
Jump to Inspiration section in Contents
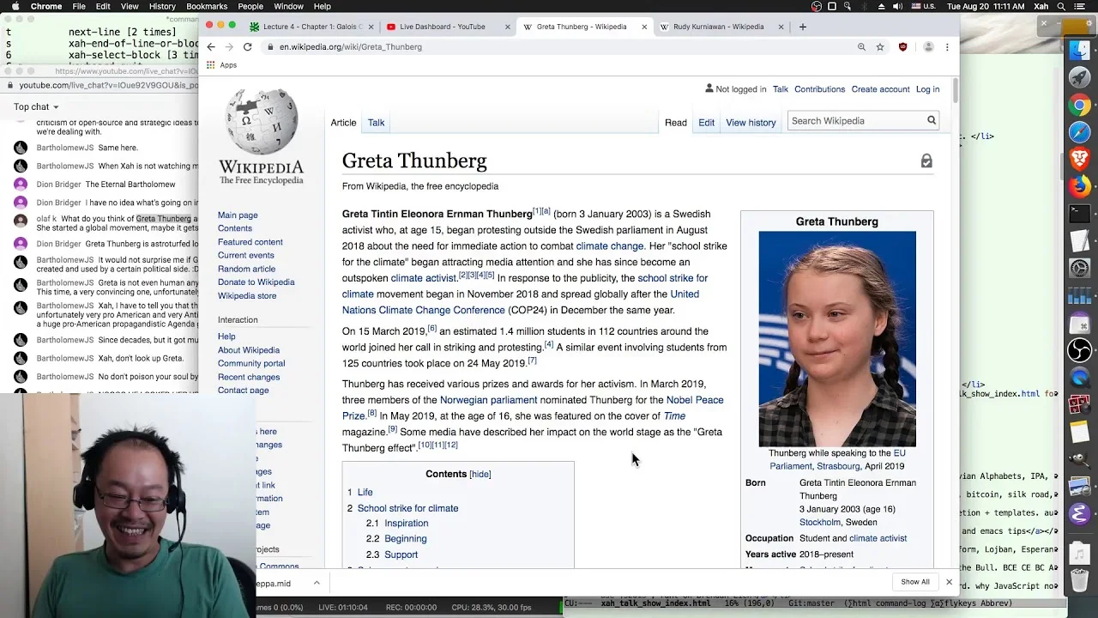click(x=406, y=524)
